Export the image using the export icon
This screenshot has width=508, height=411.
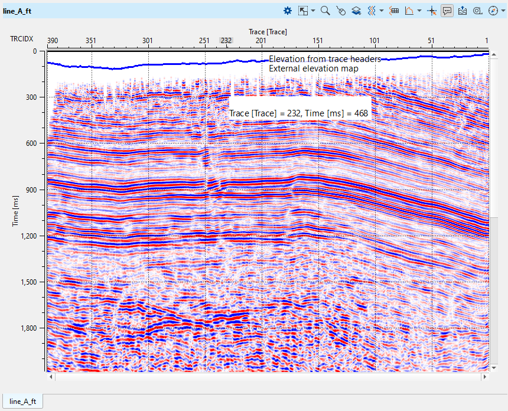(x=463, y=11)
